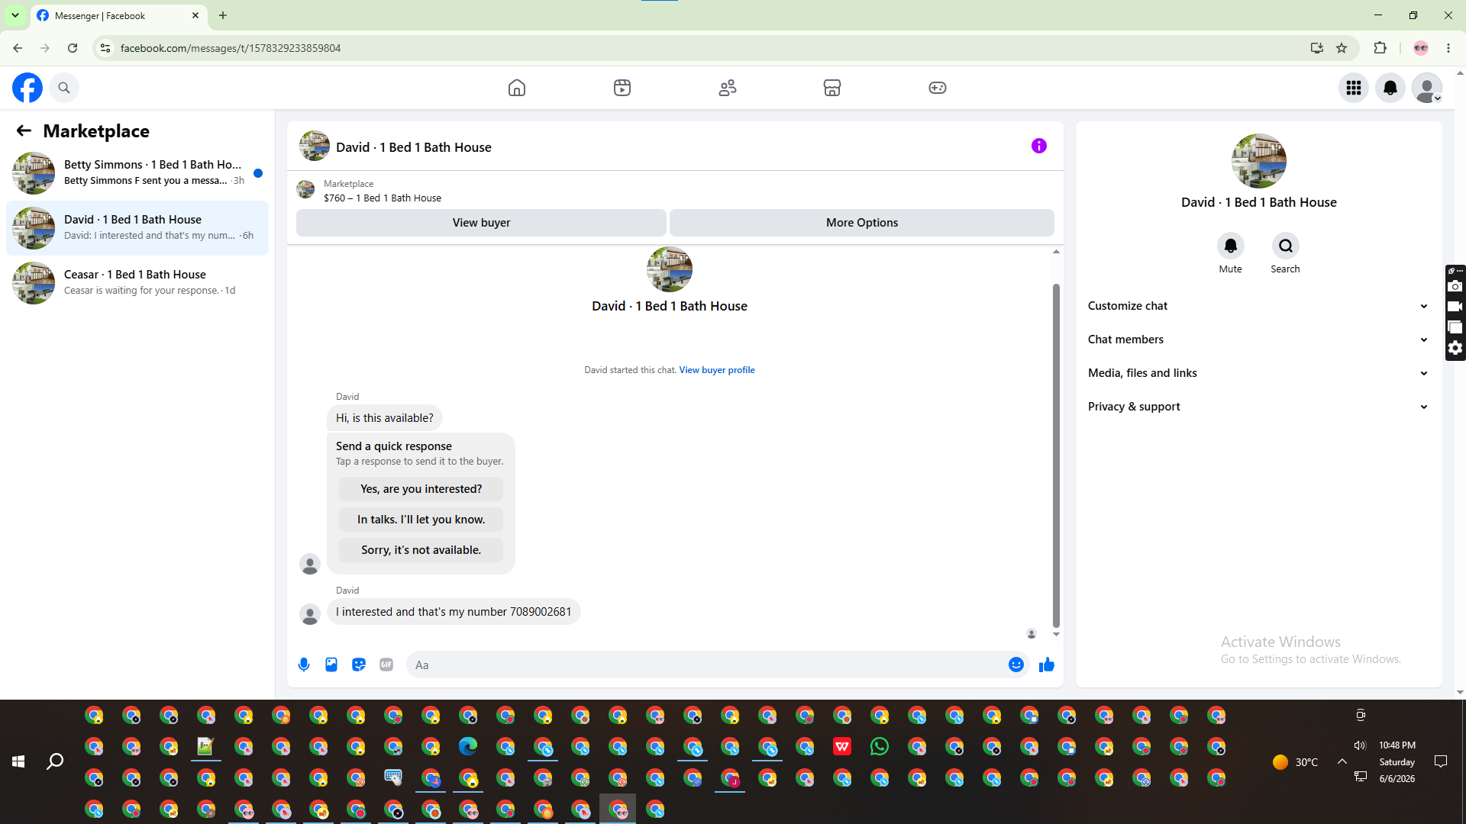Send quick reply 'Yes, are you interested?'
This screenshot has width=1466, height=824.
click(x=421, y=489)
